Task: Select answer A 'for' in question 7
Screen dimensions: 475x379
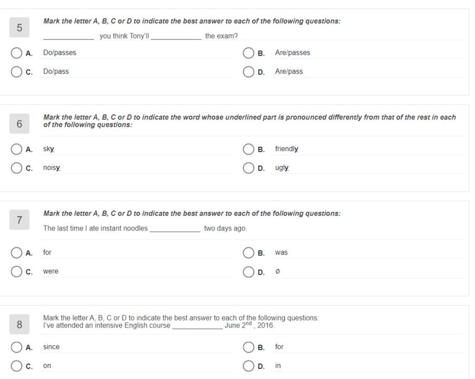Action: point(16,253)
